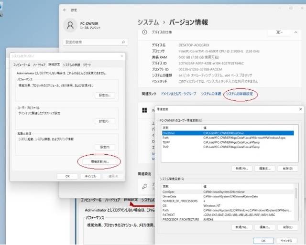Open Startup and Recovery 設定(T) button
This screenshot has width=306, height=245.
[105, 147]
